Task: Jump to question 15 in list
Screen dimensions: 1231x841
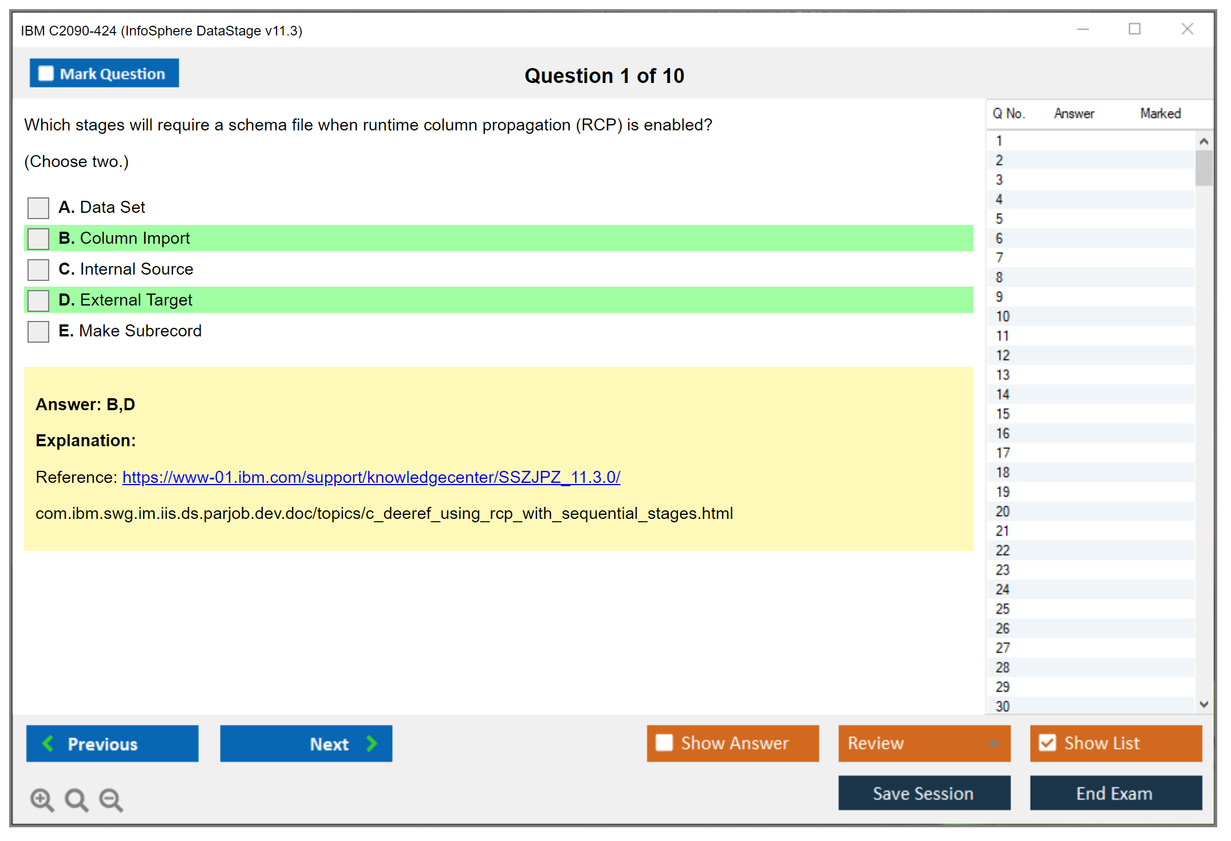Action: [1003, 414]
